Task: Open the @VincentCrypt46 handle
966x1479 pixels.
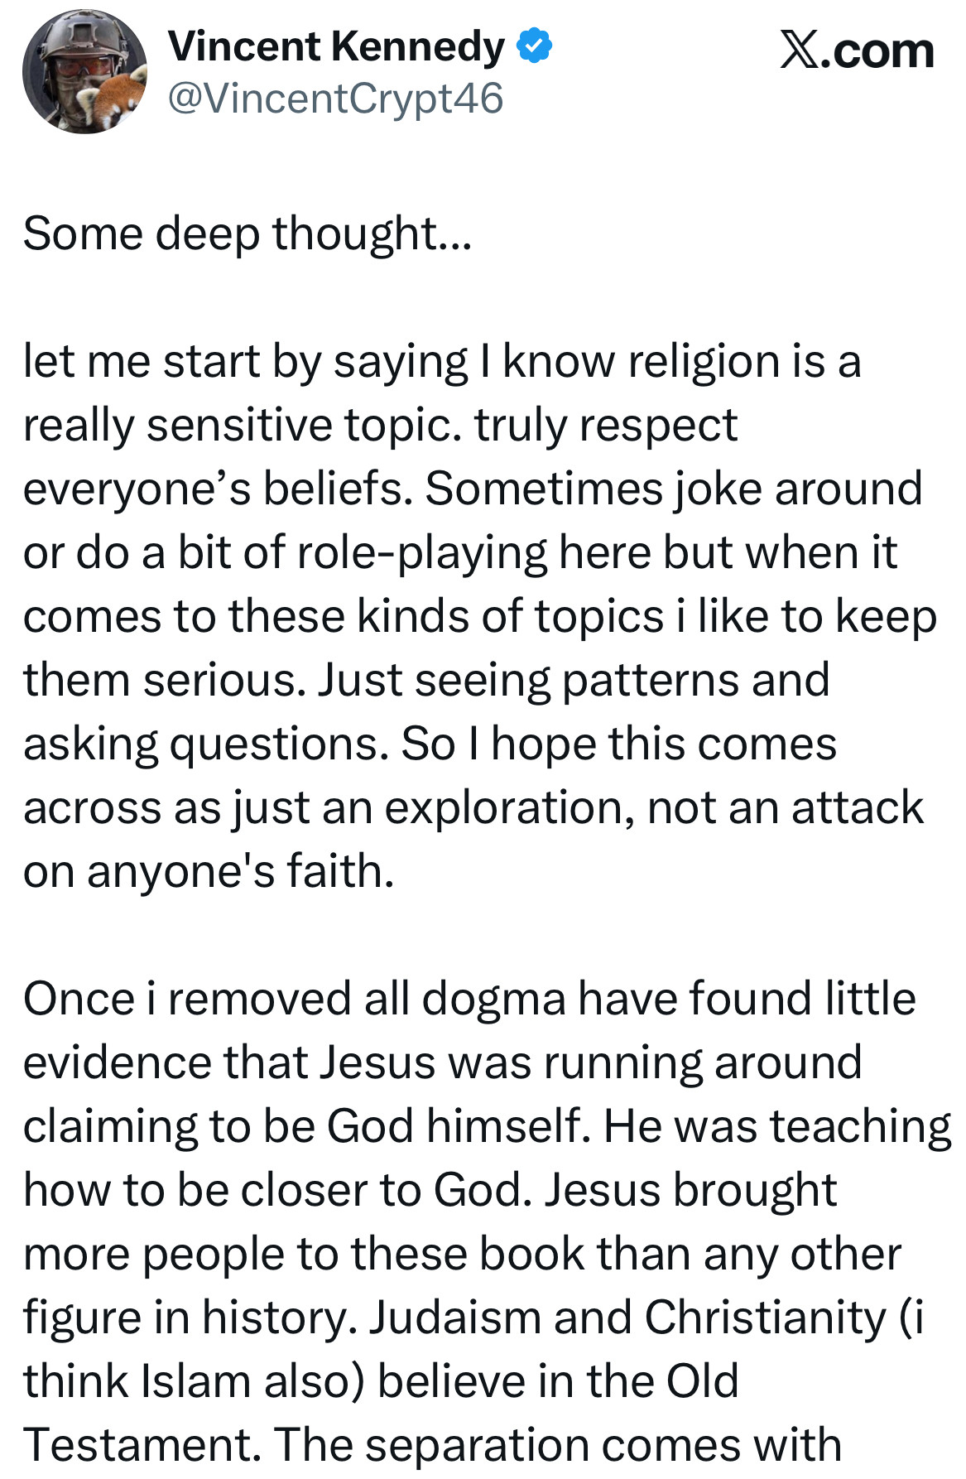Action: point(335,99)
